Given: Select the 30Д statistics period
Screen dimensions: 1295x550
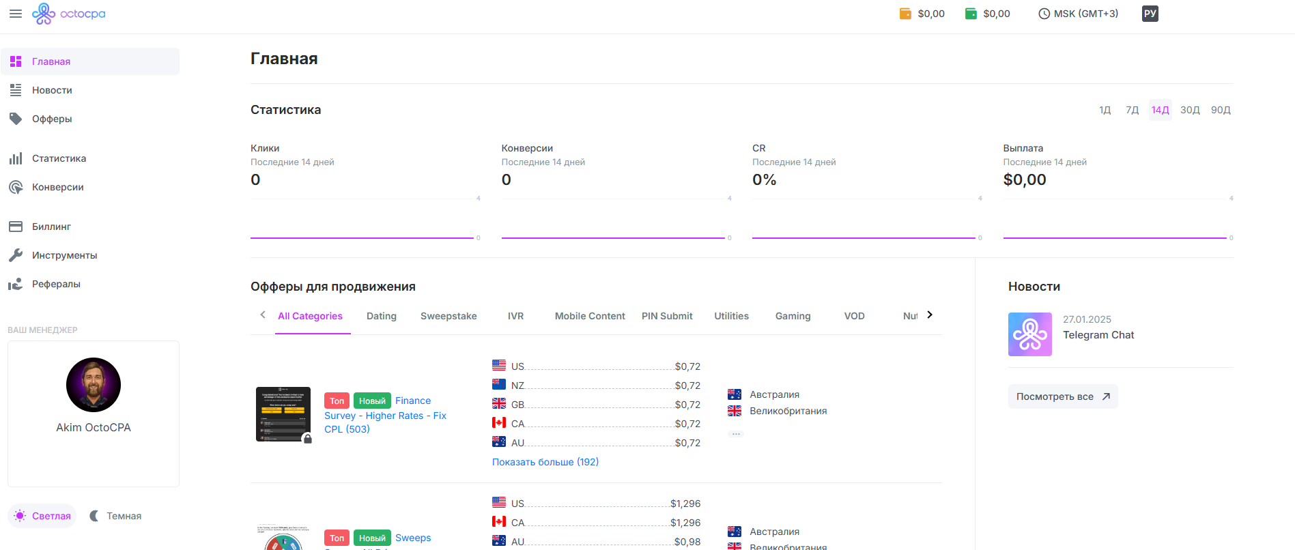Looking at the screenshot, I should pos(1190,110).
